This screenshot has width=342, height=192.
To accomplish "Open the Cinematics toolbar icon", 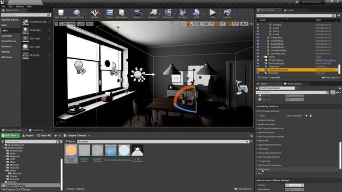I will (x=168, y=13).
